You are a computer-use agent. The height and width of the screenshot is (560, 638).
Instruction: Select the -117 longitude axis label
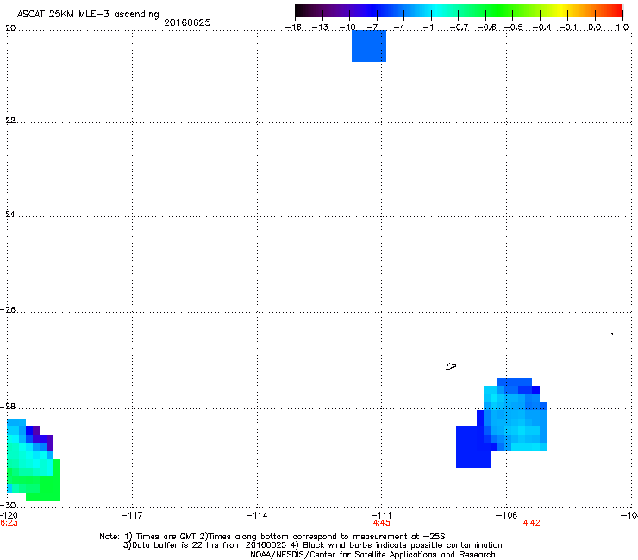[x=132, y=515]
